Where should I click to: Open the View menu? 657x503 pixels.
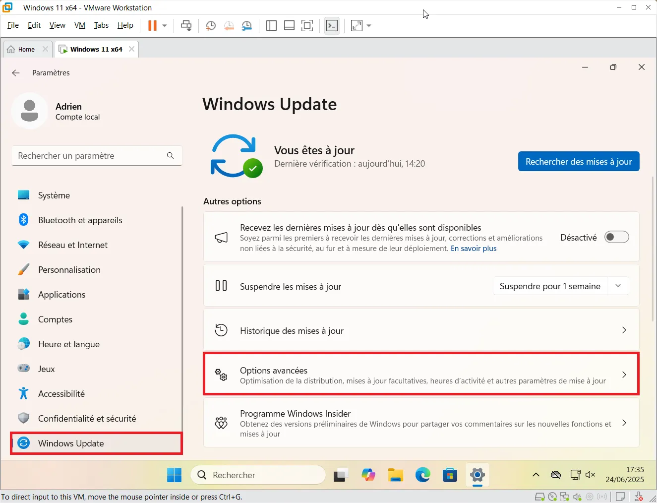[x=57, y=25]
